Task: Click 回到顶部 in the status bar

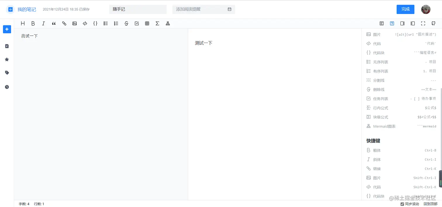Action: coord(430,204)
